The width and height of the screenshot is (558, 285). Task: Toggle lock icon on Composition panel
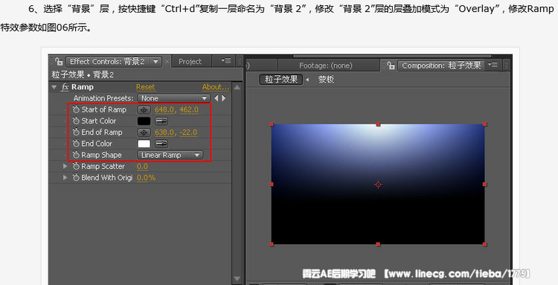pos(391,65)
